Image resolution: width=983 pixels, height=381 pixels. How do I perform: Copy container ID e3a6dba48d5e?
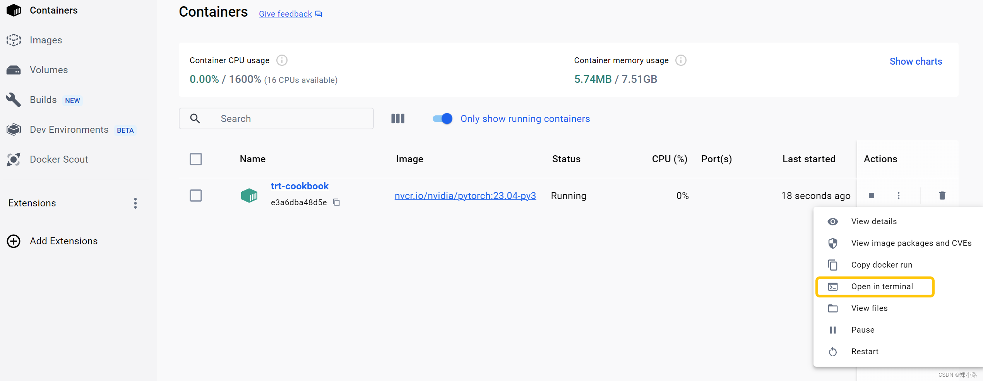337,203
